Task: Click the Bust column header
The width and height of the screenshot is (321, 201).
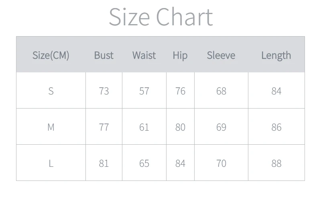Action: [104, 55]
